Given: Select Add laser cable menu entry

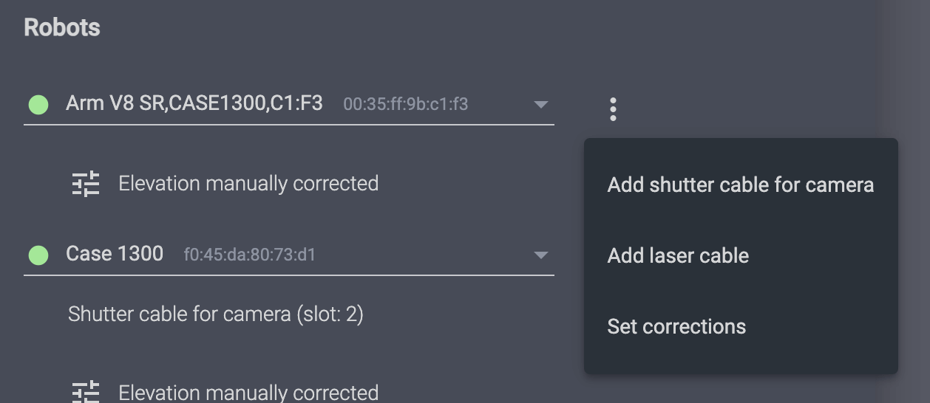Looking at the screenshot, I should (678, 255).
